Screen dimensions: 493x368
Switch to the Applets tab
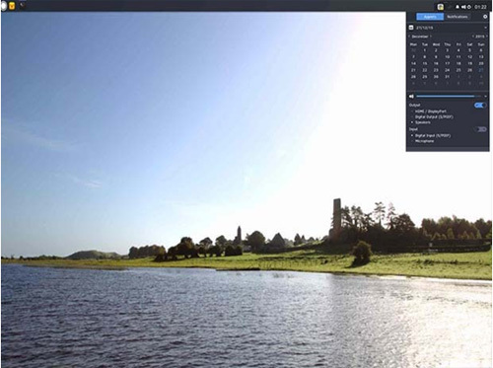[430, 17]
